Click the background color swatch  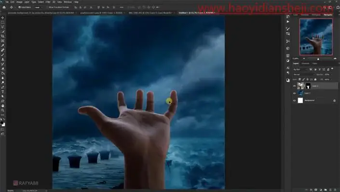pos(3,125)
